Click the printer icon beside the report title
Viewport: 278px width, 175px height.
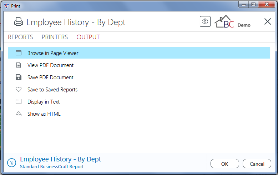(19, 22)
